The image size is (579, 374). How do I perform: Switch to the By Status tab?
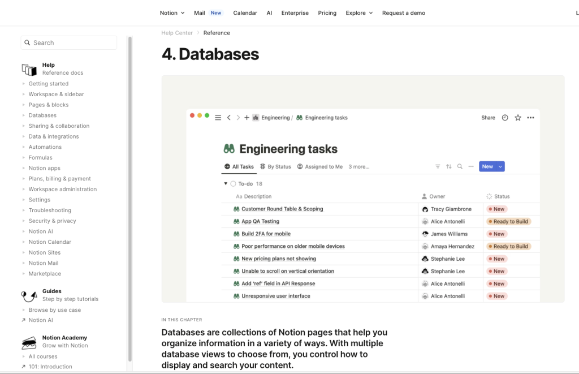tap(275, 167)
